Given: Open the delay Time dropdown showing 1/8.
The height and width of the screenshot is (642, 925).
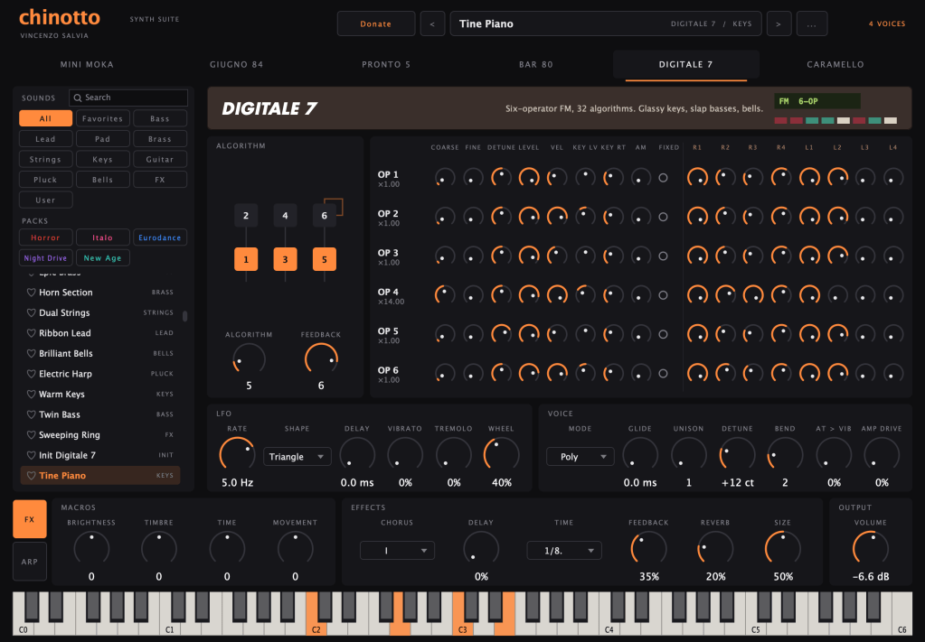Looking at the screenshot, I should (564, 550).
